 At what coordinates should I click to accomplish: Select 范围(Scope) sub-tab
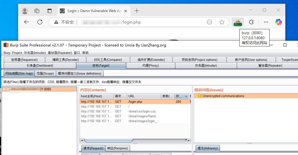45,73
